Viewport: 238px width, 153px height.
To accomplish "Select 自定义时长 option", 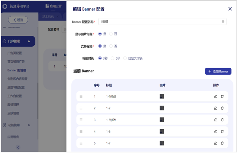I will pos(125,58).
